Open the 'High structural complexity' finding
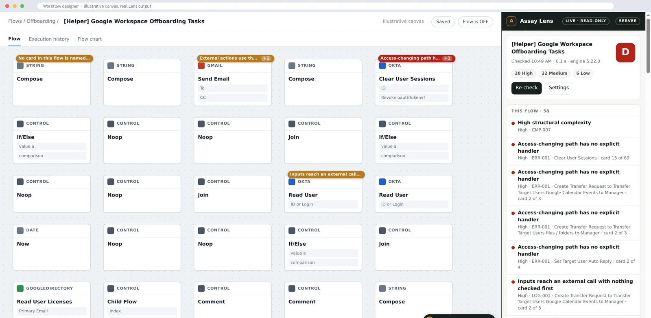 [x=573, y=126]
